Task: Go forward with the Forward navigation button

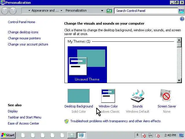Action: coord(13,11)
